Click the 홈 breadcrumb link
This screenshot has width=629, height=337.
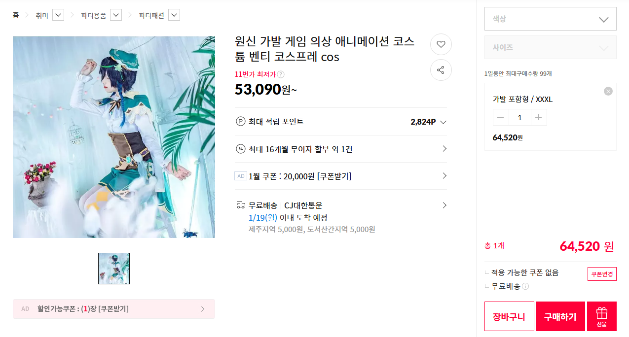(16, 15)
